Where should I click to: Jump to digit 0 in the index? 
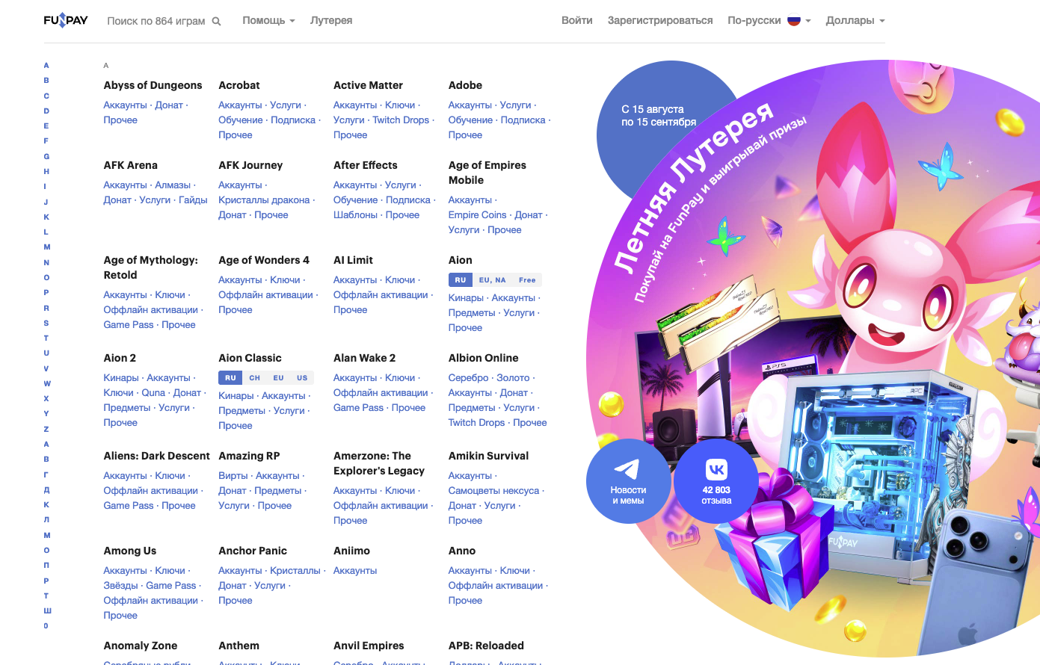pyautogui.click(x=46, y=625)
